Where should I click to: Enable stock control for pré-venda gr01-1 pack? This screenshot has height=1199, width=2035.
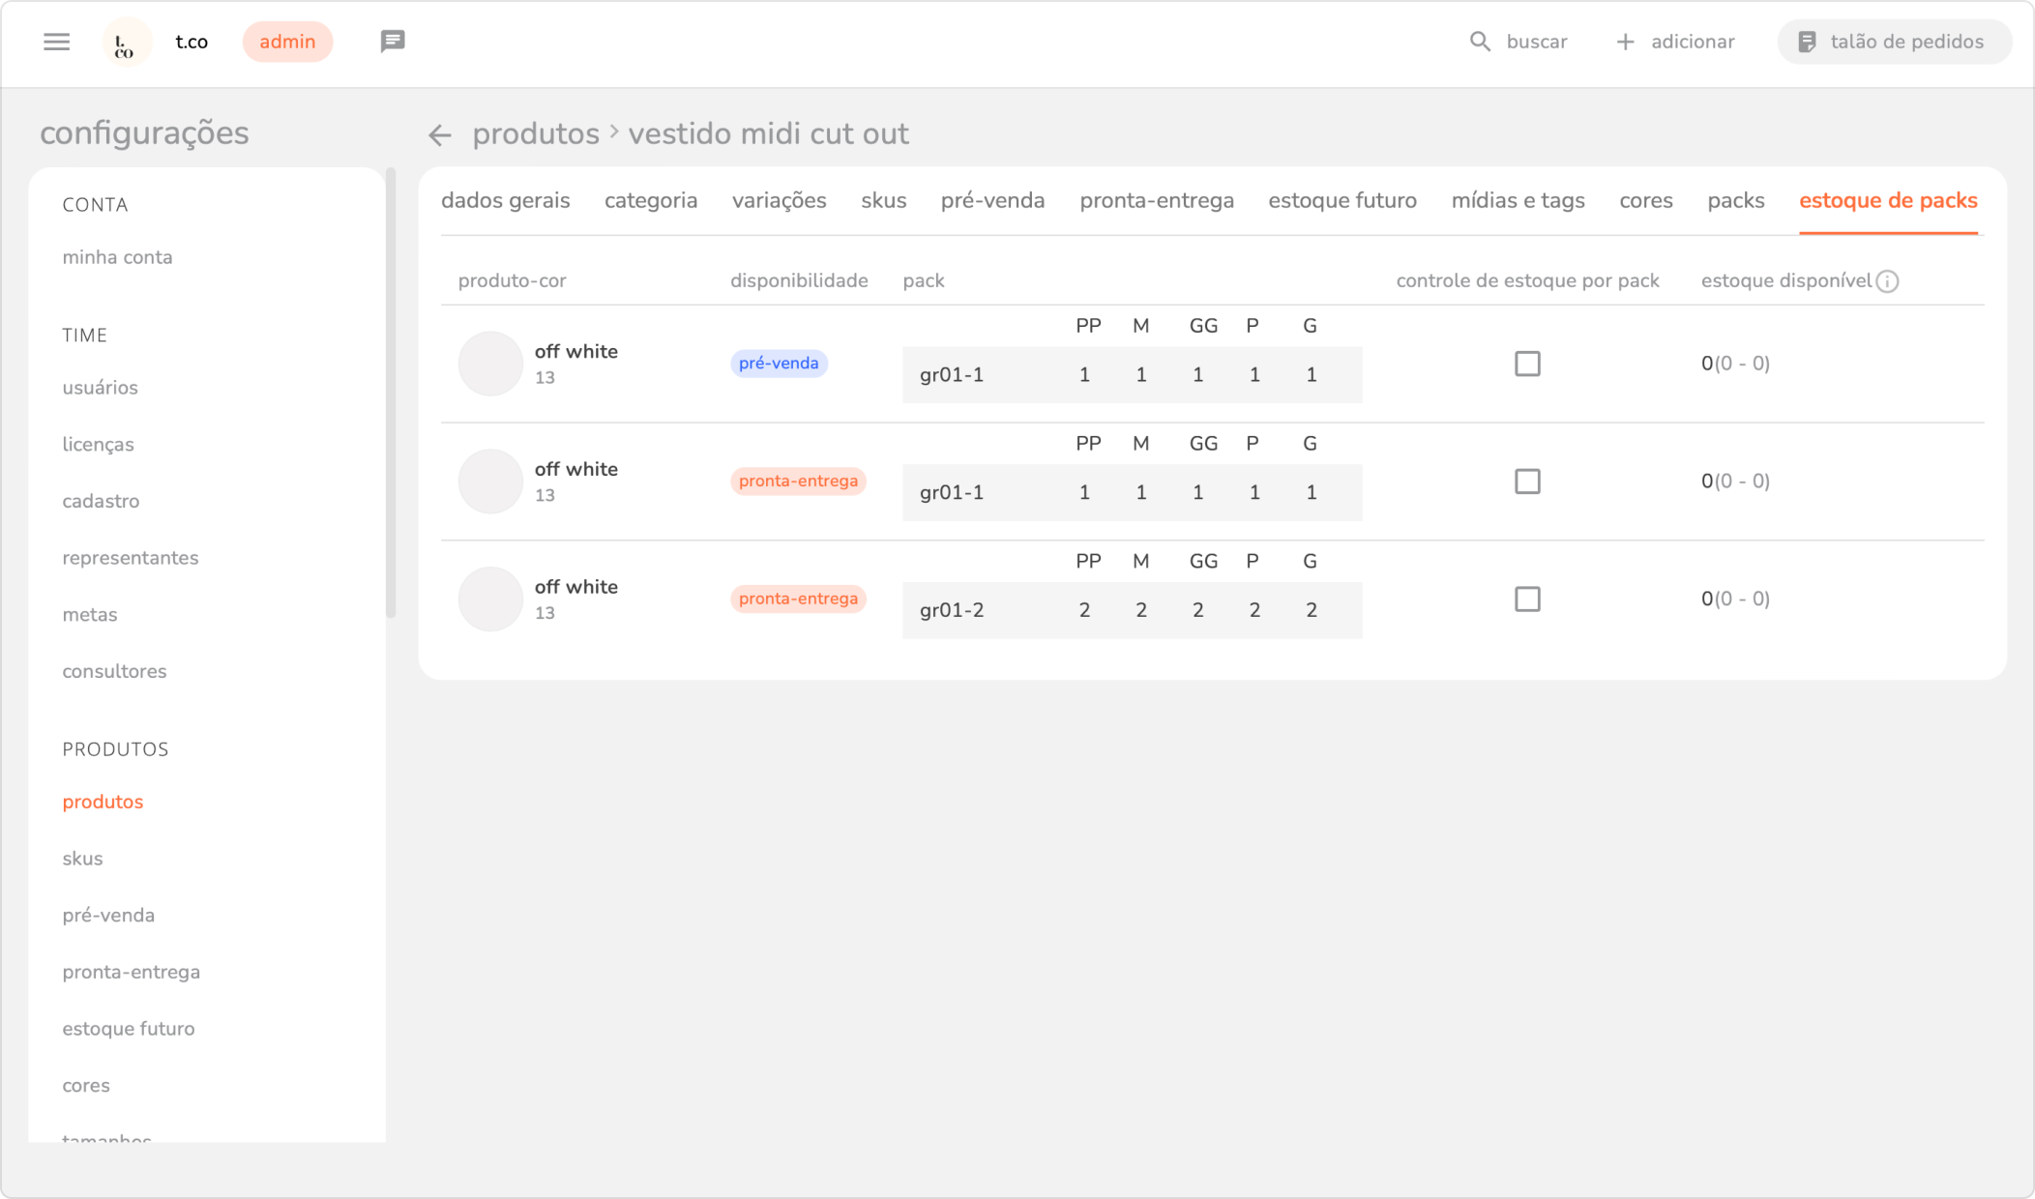coord(1527,364)
